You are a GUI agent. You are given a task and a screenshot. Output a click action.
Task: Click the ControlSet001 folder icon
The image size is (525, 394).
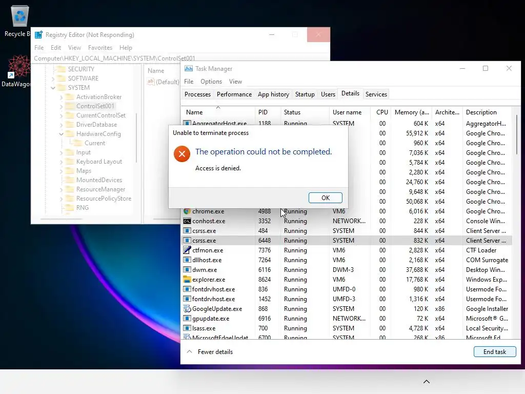pos(70,106)
